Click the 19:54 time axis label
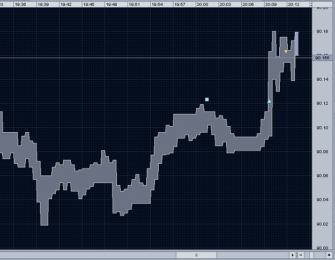 pos(157,4)
